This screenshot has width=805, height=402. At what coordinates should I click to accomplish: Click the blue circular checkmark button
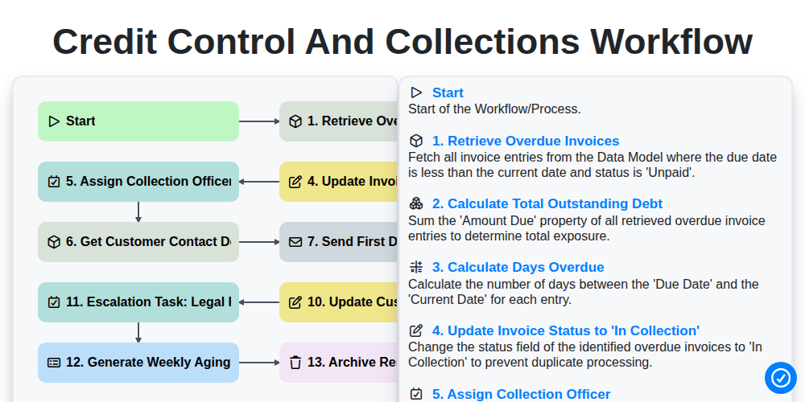[x=780, y=378]
